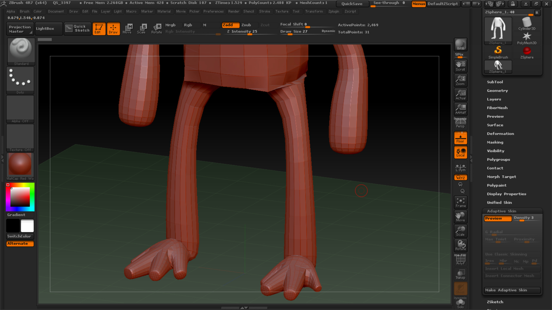
Task: Click the Make Adaptive Skin button
Action: [512, 290]
